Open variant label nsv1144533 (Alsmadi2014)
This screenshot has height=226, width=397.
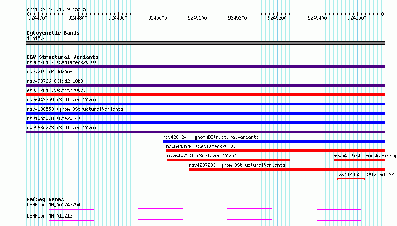367,174
